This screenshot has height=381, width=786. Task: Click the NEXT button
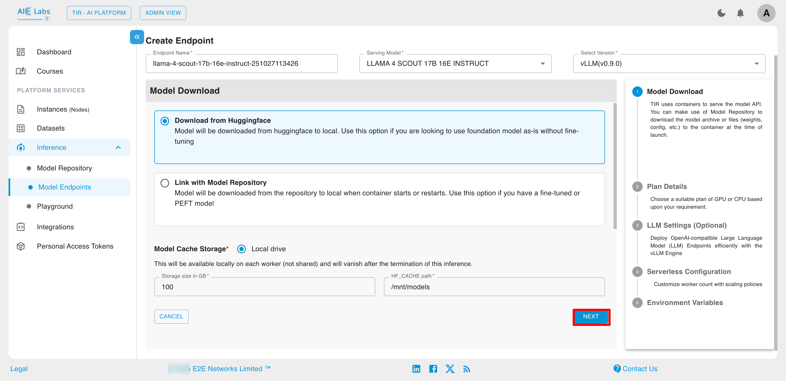[x=591, y=317]
